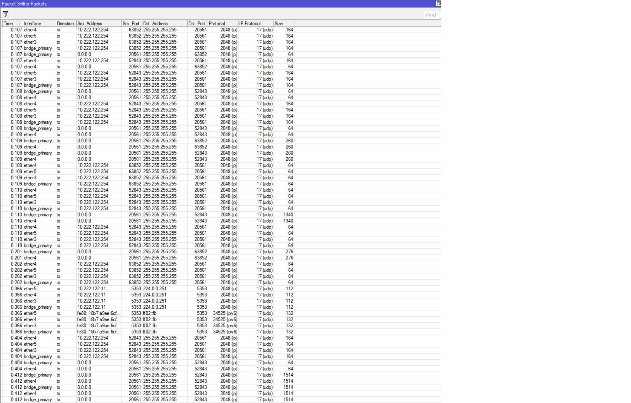Click bridge_primary in the 0.202 row
631x403 pixels.
38,282
